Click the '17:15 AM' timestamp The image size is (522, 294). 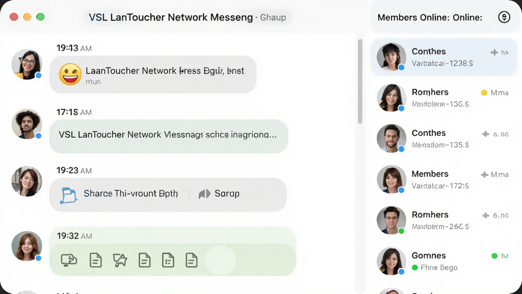pos(74,112)
